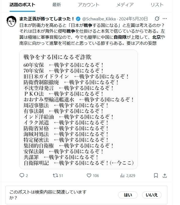Image resolution: width=180 pixels, height=205 pixels.
Task: Open the three-dot more options menu
Action: pyautogui.click(x=165, y=19)
